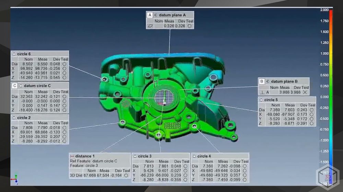Click the circle icon in circle 5 header

click(261, 100)
